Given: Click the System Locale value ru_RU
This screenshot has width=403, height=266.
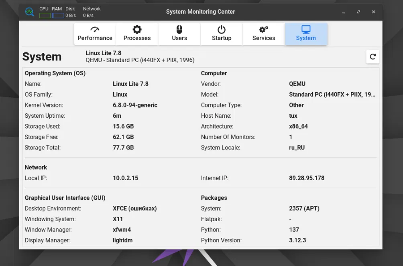Looking at the screenshot, I should point(297,148).
